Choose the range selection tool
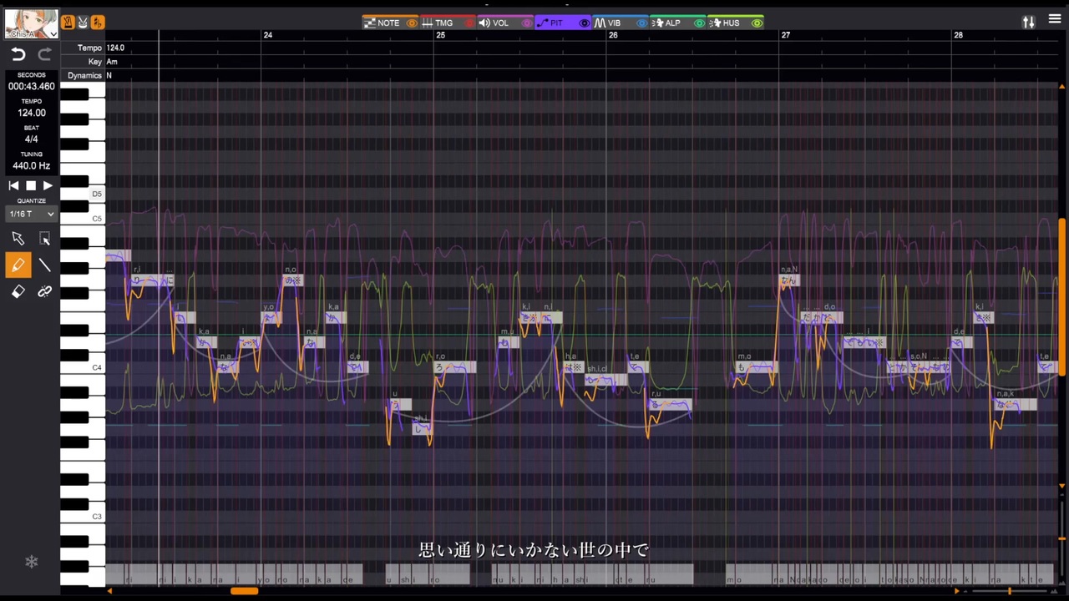Screen dimensions: 1069x601 click(45, 239)
